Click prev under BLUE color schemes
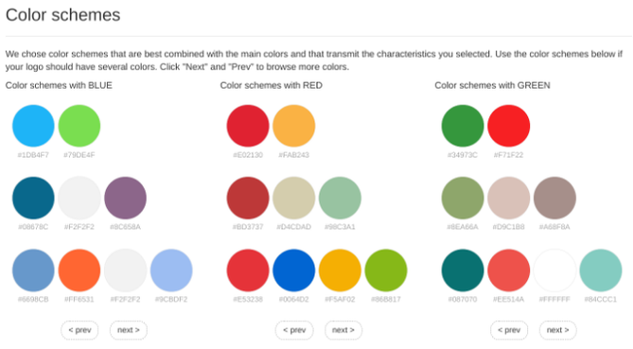Image resolution: width=633 pixels, height=349 pixels. point(79,330)
